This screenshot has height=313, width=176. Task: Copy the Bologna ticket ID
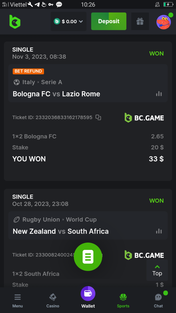(98, 117)
